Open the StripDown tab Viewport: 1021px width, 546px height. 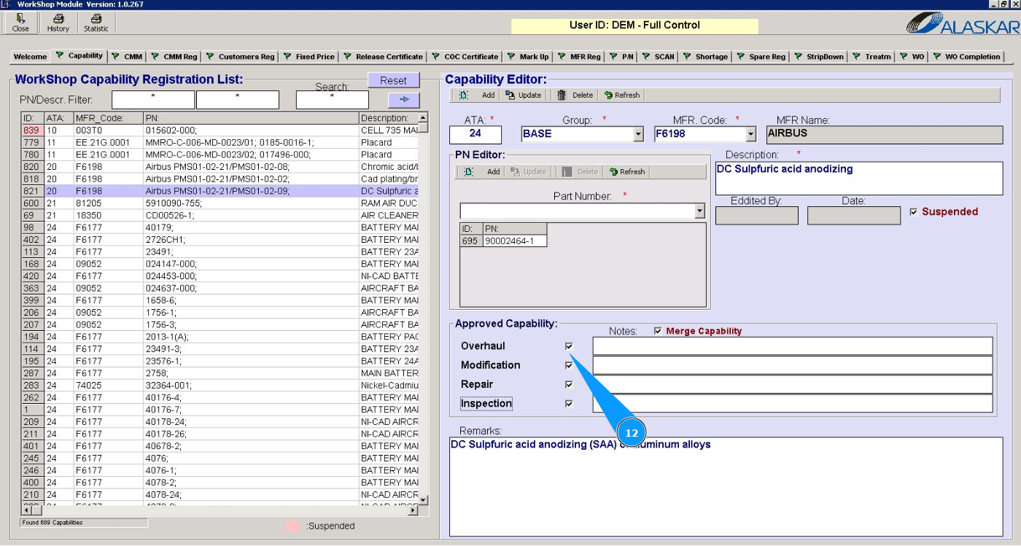(820, 56)
